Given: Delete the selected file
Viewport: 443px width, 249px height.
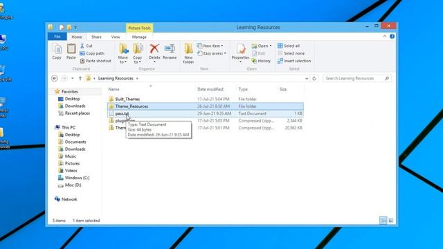Looking at the screenshot, I should pyautogui.click(x=154, y=53).
